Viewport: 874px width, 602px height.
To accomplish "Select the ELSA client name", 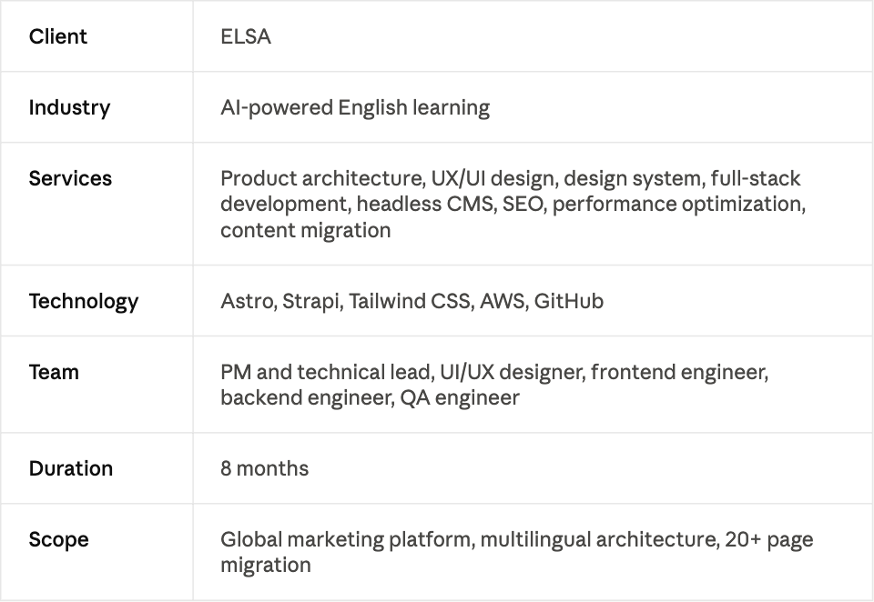I will point(246,36).
